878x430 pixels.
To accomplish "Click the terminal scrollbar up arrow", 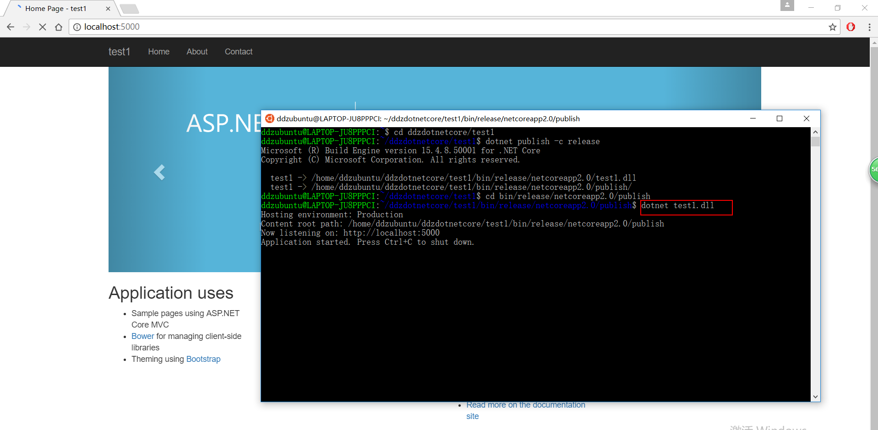I will click(815, 132).
